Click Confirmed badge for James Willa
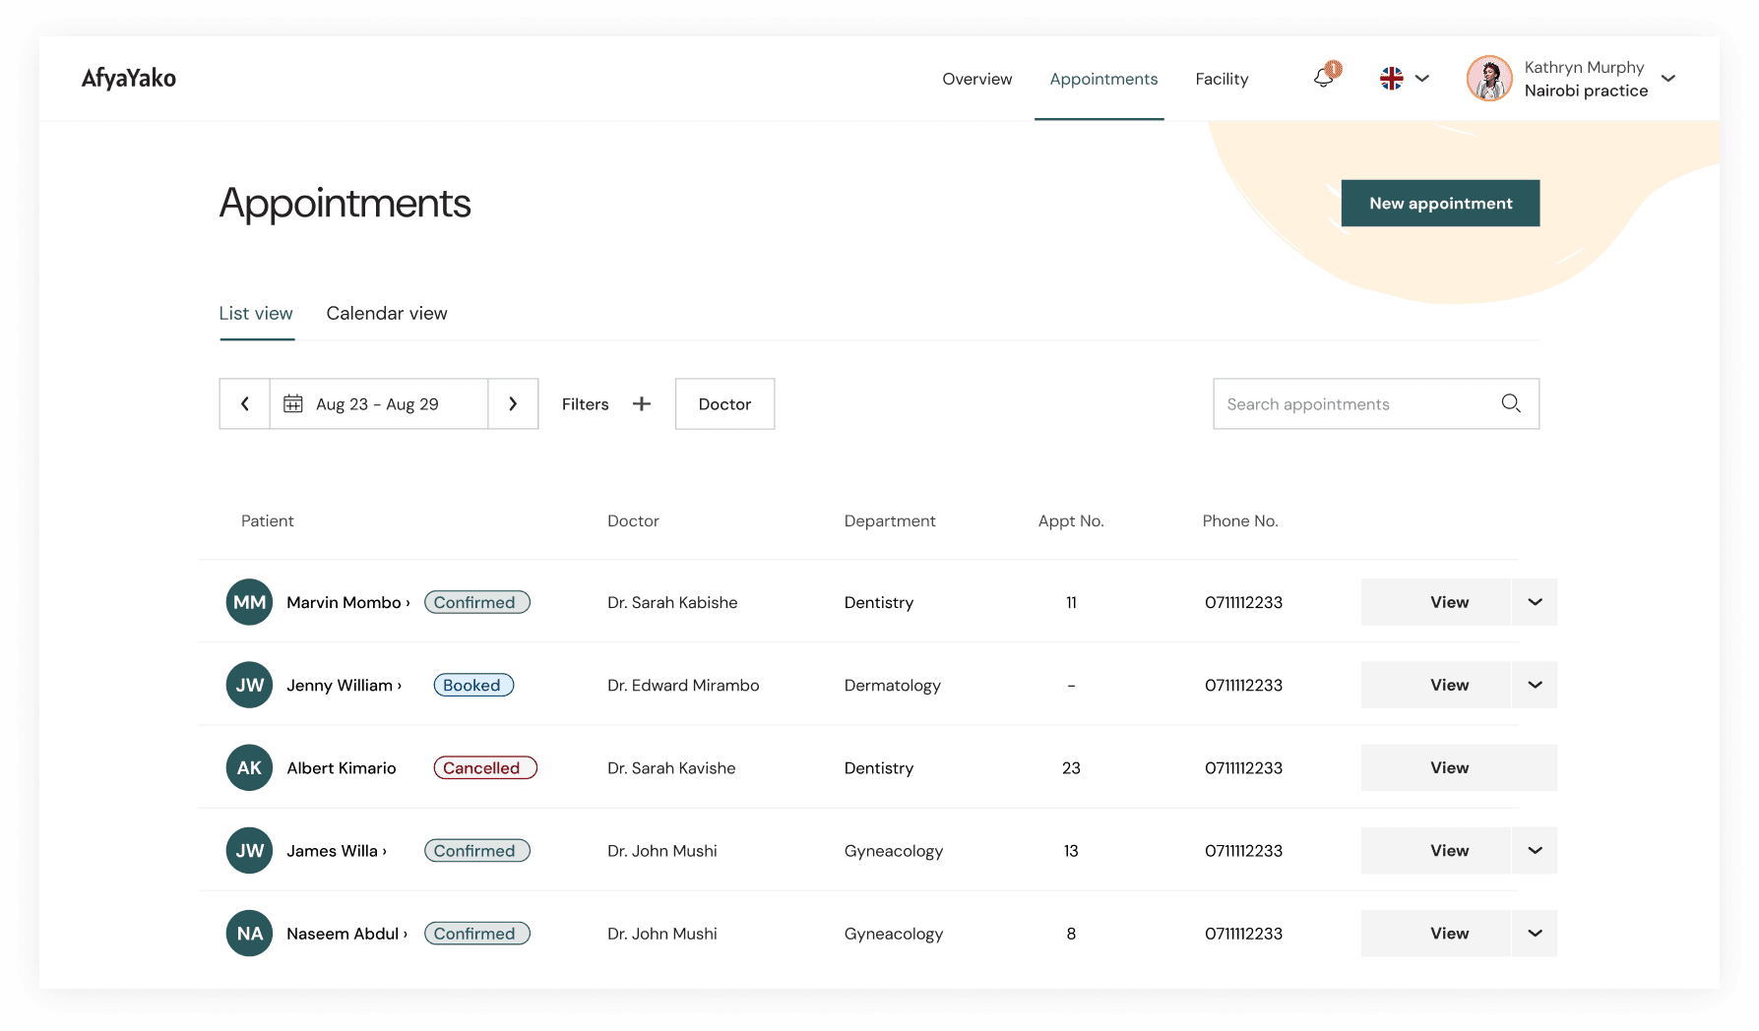1759x1031 pixels. (x=477, y=850)
